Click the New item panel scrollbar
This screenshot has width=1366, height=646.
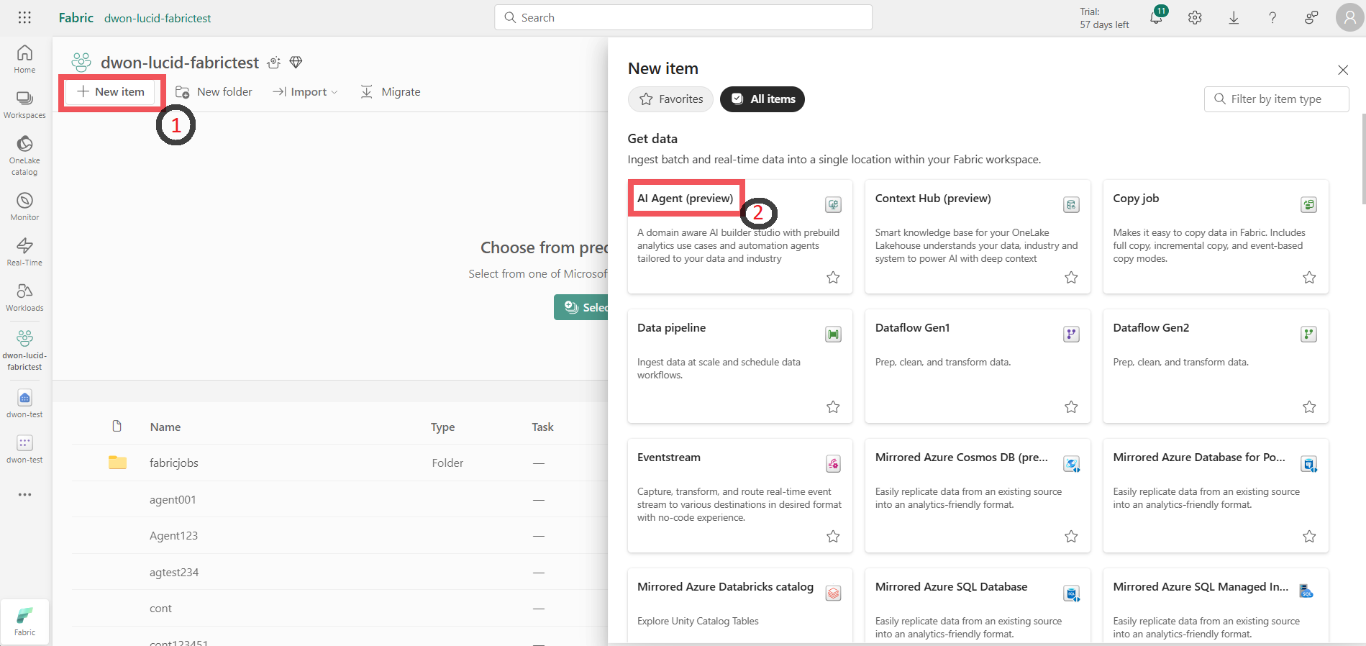pos(1362,158)
